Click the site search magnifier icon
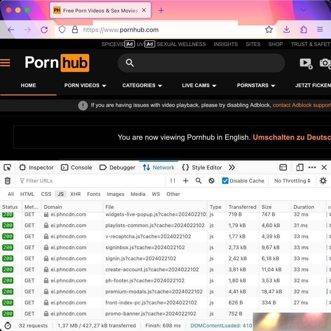Image resolution: width=331 pixels, height=331 pixels. (130, 63)
